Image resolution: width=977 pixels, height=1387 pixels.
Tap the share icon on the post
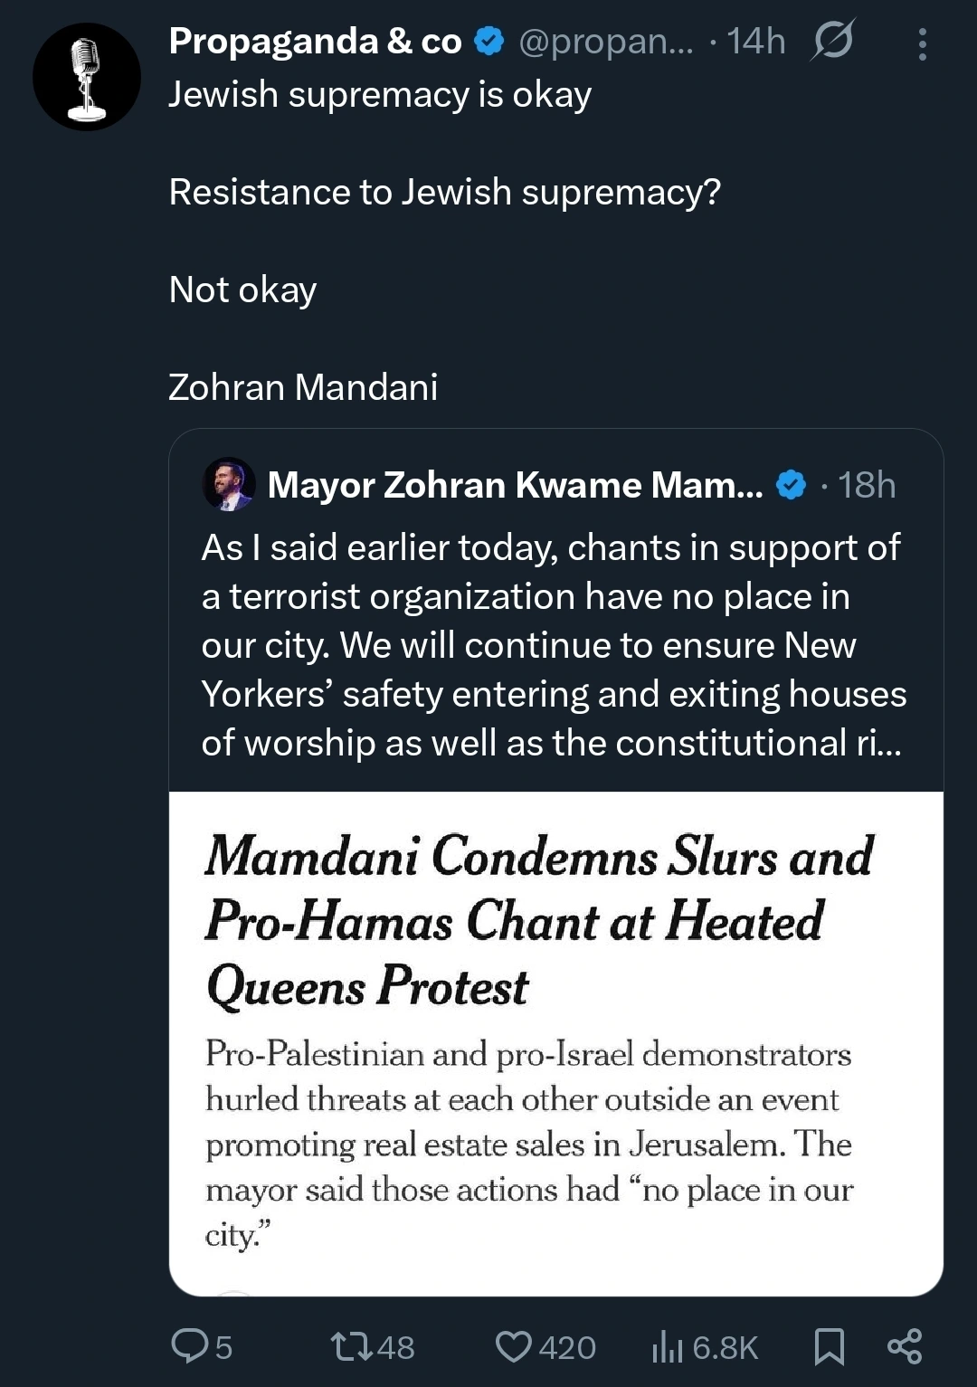tap(904, 1345)
